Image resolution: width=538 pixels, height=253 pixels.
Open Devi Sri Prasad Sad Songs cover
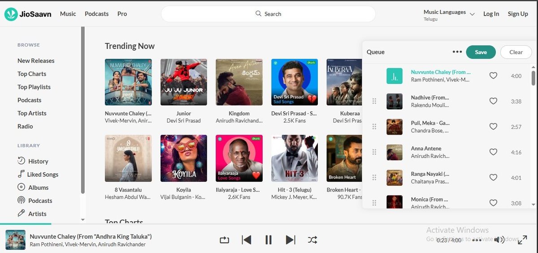tap(295, 82)
